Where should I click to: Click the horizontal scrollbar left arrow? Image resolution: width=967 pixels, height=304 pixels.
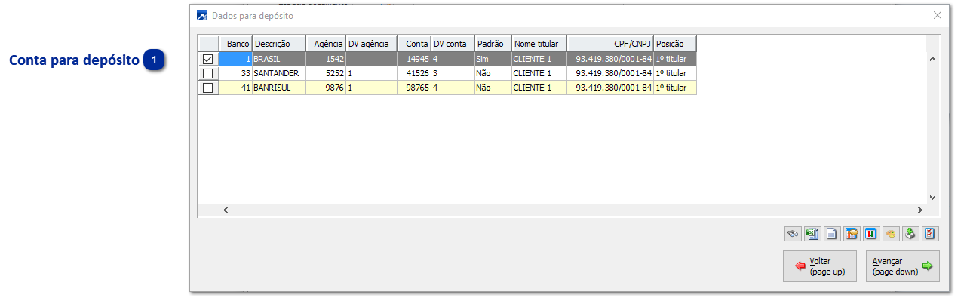[226, 210]
